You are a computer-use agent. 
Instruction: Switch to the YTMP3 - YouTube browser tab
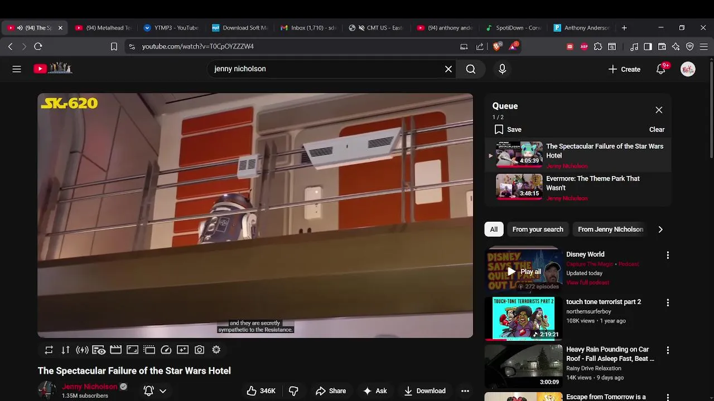pyautogui.click(x=171, y=28)
